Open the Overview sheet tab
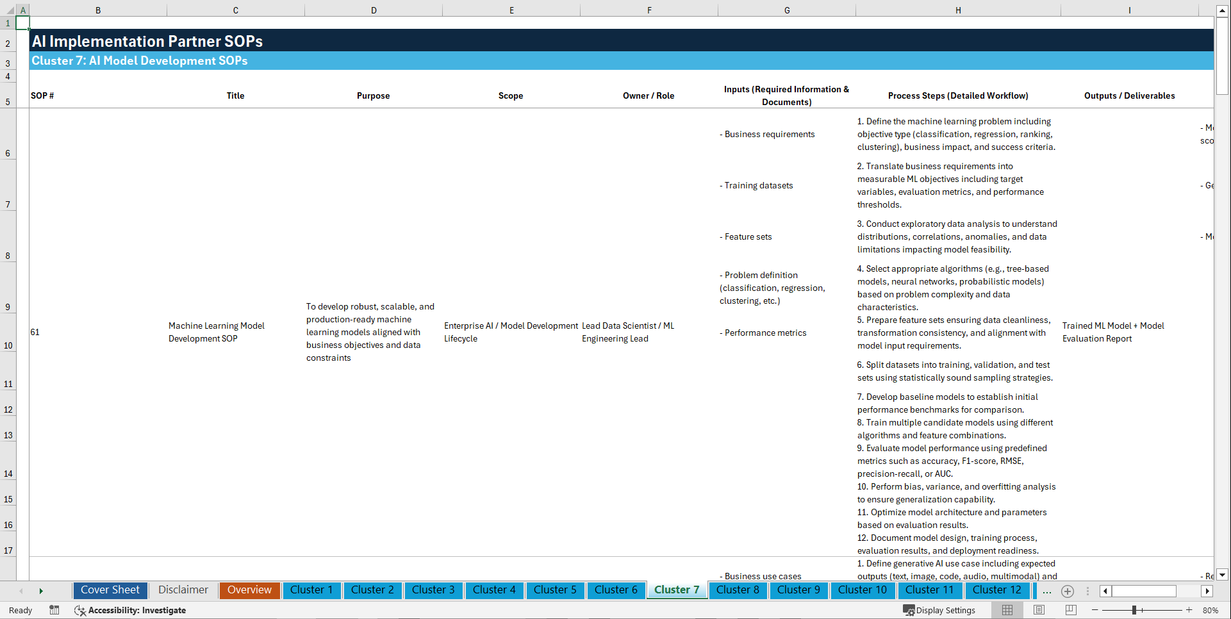 249,590
